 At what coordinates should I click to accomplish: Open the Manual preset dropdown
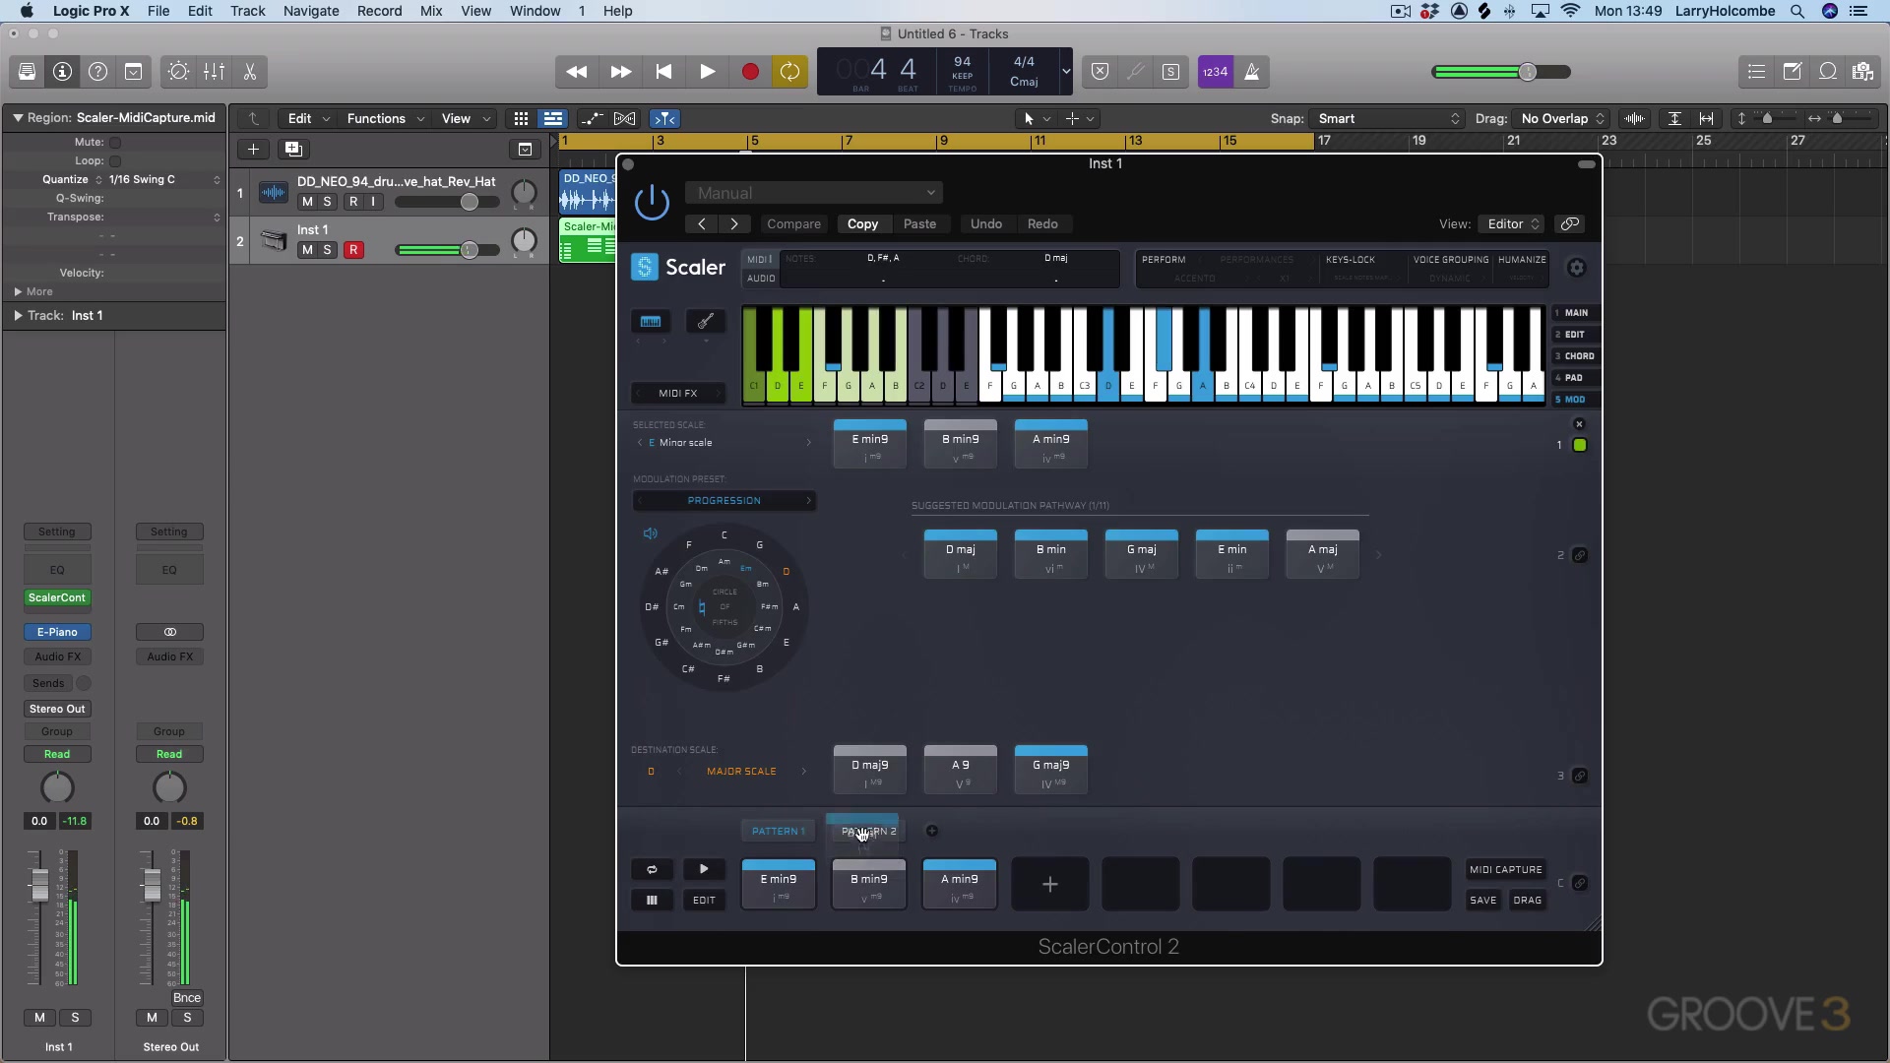click(815, 193)
